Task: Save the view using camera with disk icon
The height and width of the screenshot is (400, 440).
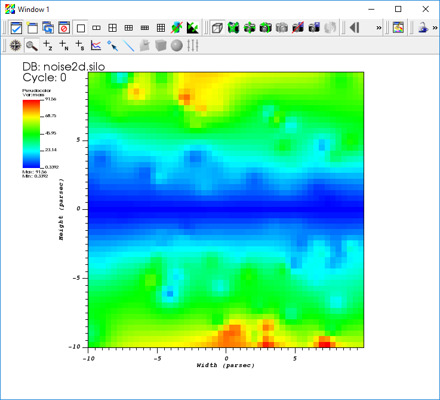Action: pyautogui.click(x=314, y=28)
